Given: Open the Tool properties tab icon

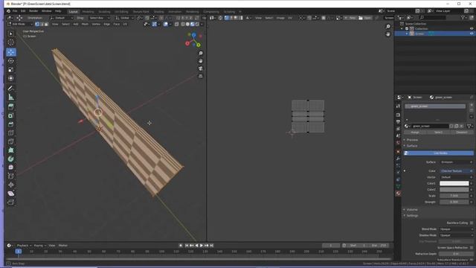Looking at the screenshot, I should click(x=398, y=106).
